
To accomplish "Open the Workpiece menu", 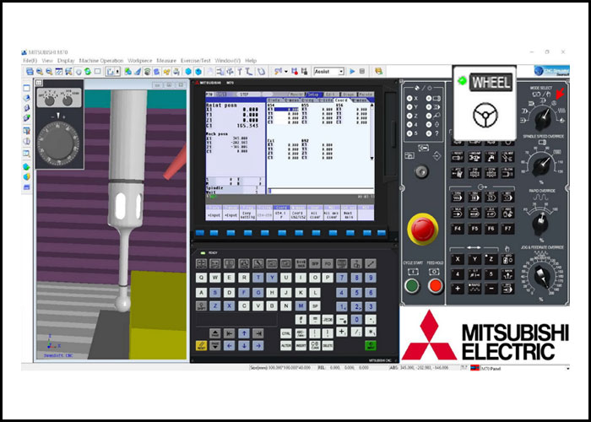I will pos(140,61).
